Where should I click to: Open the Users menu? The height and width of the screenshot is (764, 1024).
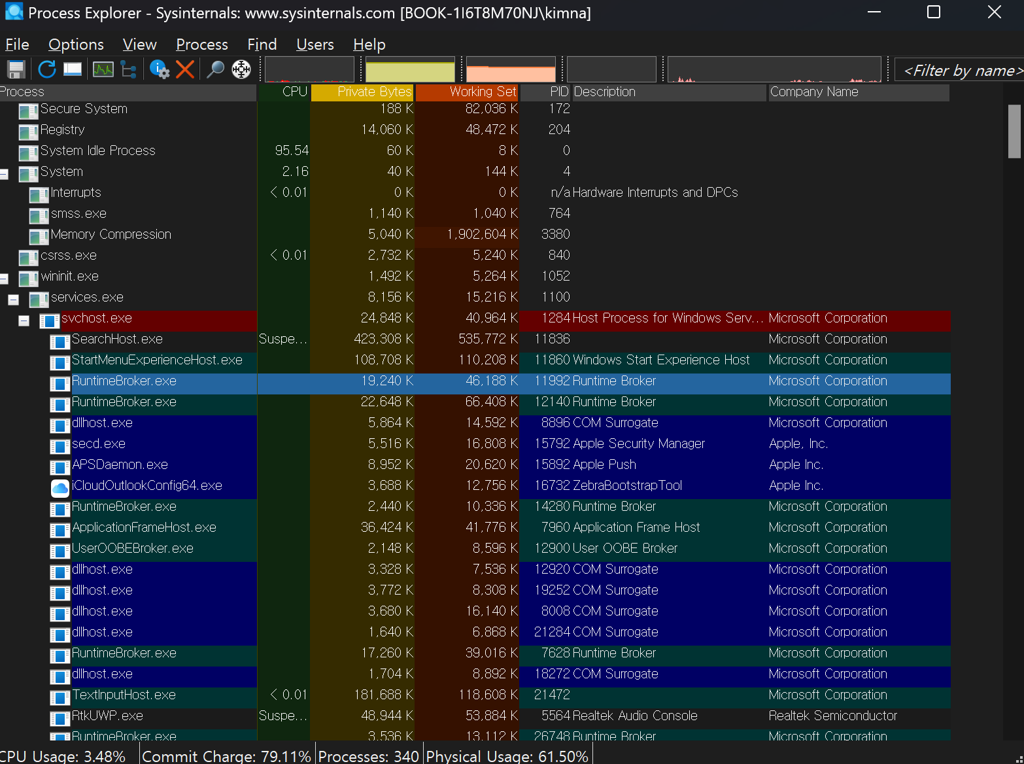tap(315, 44)
